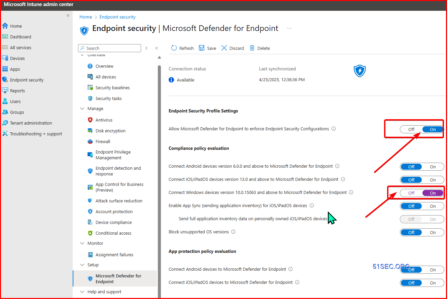Screen dimensions: 447x299
Task: Go to Endpoint security breadcrumb link
Action: (117, 17)
